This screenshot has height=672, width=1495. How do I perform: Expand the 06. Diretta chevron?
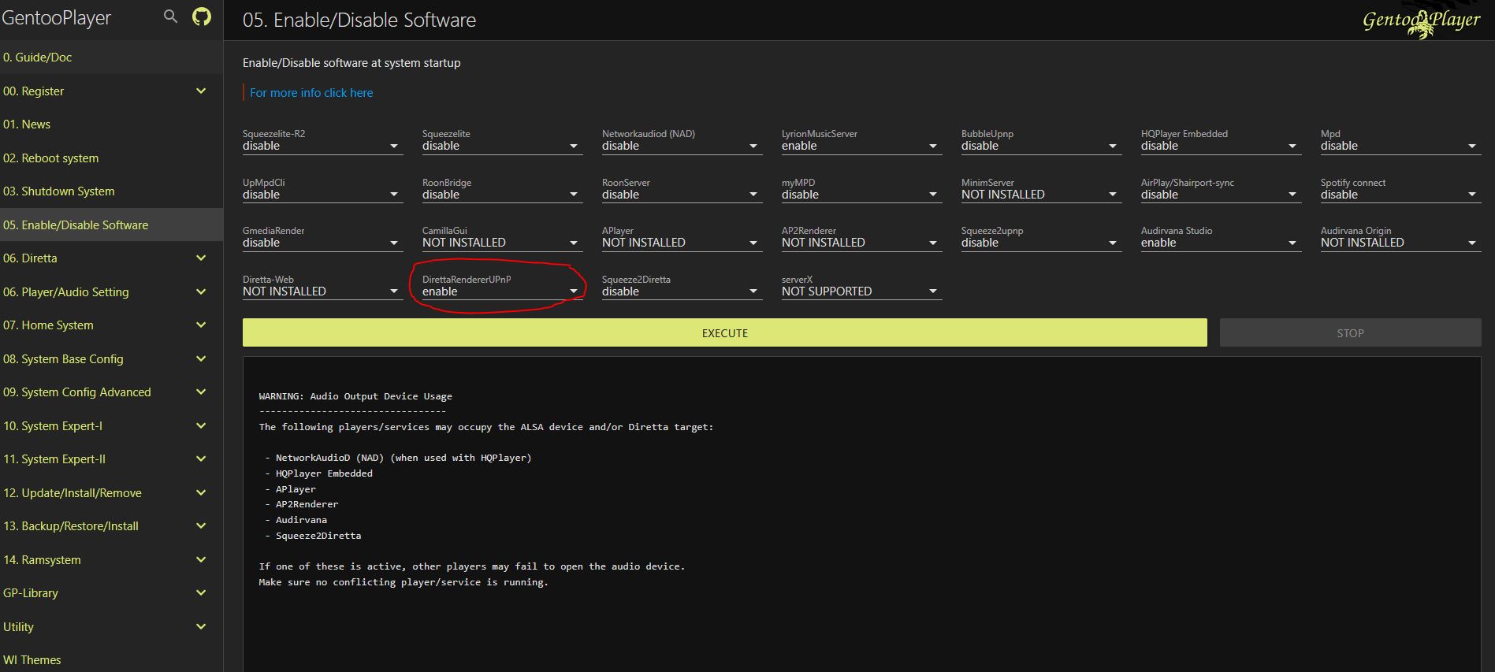201,258
